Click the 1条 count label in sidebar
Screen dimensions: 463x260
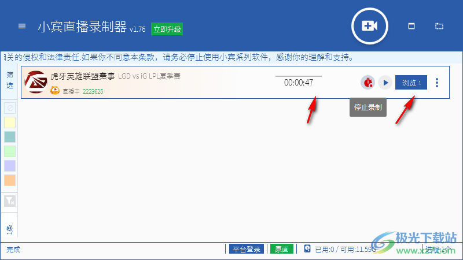tap(10, 229)
